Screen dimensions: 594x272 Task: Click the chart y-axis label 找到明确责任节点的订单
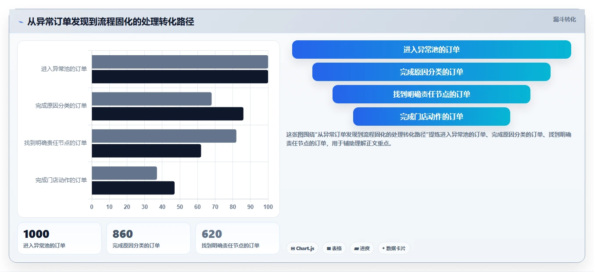[x=55, y=143]
